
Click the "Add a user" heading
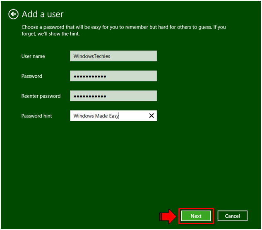(x=43, y=14)
